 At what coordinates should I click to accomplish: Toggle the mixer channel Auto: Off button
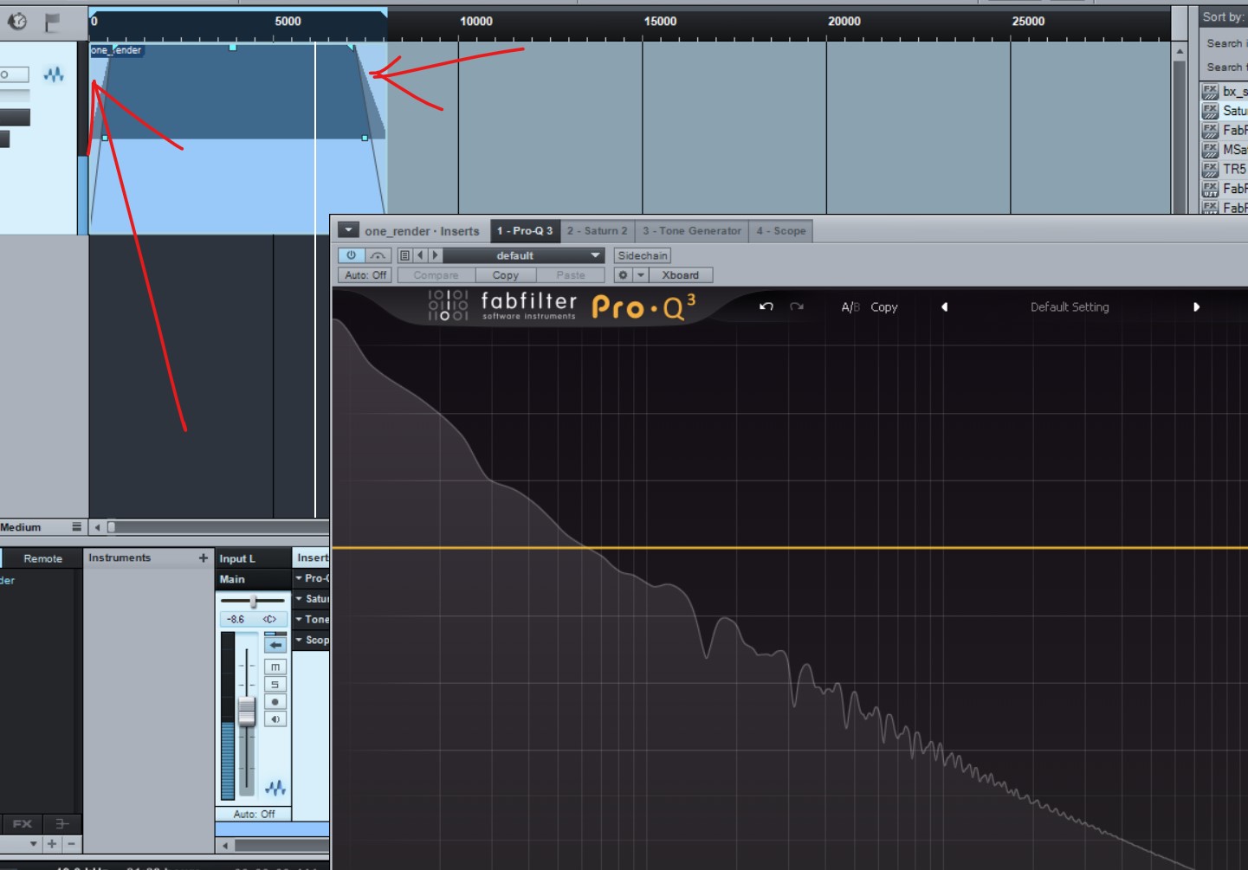(x=254, y=814)
